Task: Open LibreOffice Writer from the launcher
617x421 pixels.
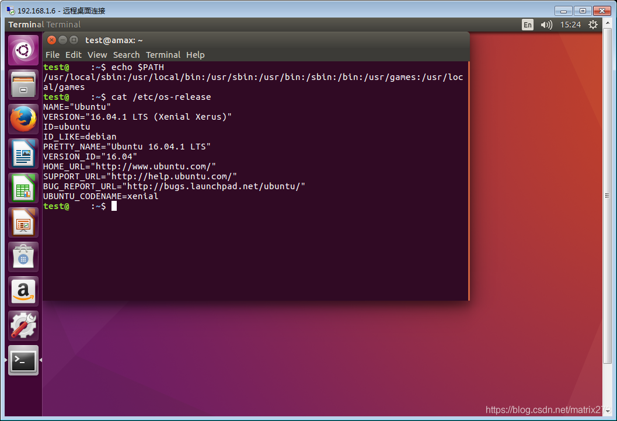Action: 23,154
